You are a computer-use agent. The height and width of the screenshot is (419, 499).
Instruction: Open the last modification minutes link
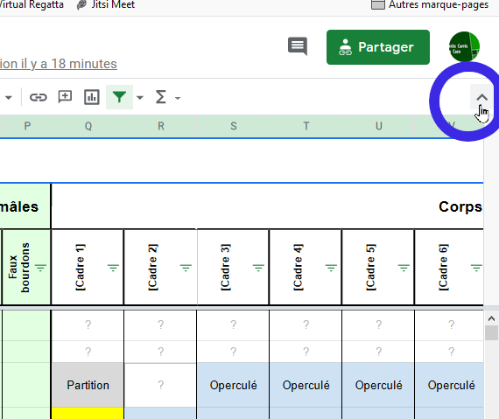pyautogui.click(x=59, y=64)
